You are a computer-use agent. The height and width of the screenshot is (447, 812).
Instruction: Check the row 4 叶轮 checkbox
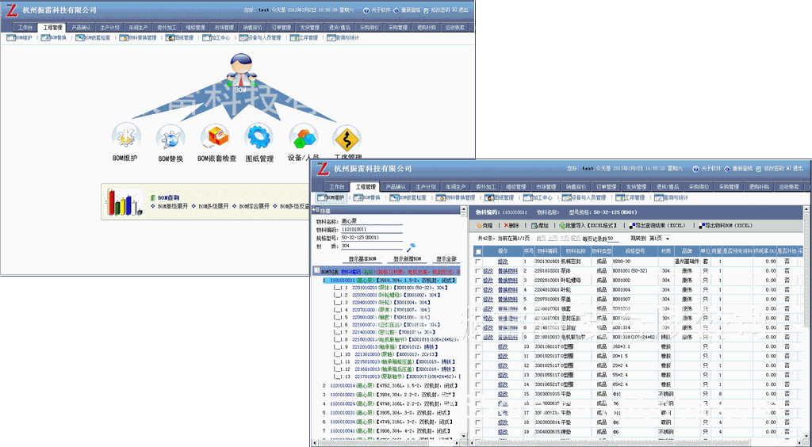(x=478, y=290)
